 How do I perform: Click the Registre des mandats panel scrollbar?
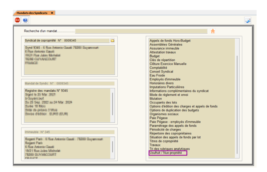(x=112, y=103)
